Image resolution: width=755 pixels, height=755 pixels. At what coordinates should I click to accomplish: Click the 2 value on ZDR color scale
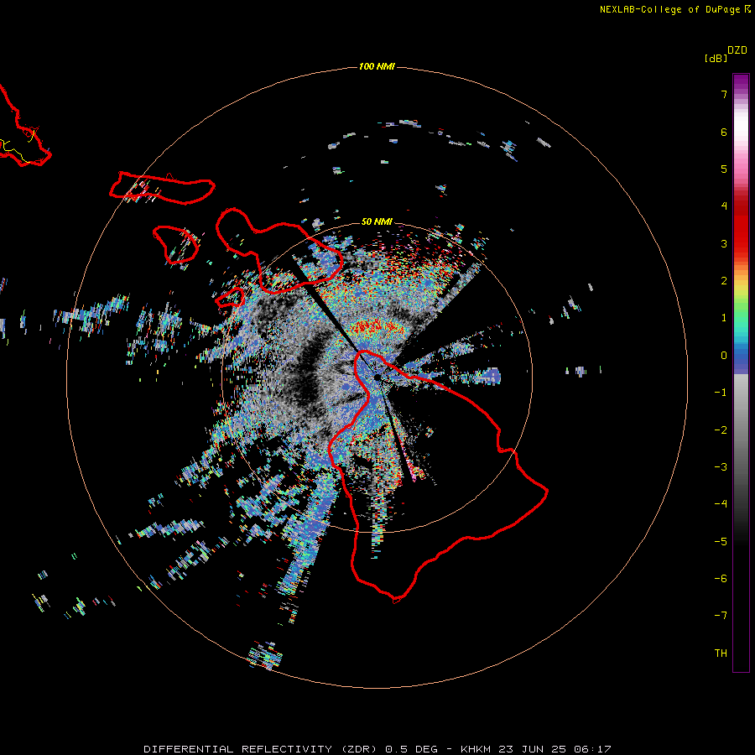724,281
